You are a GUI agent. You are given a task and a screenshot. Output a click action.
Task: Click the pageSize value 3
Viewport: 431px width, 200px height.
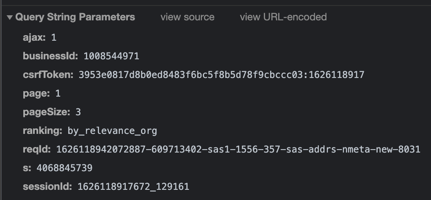pyautogui.click(x=78, y=112)
